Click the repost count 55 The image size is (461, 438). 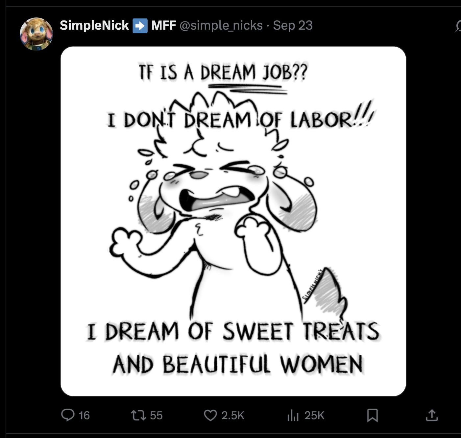click(x=156, y=415)
